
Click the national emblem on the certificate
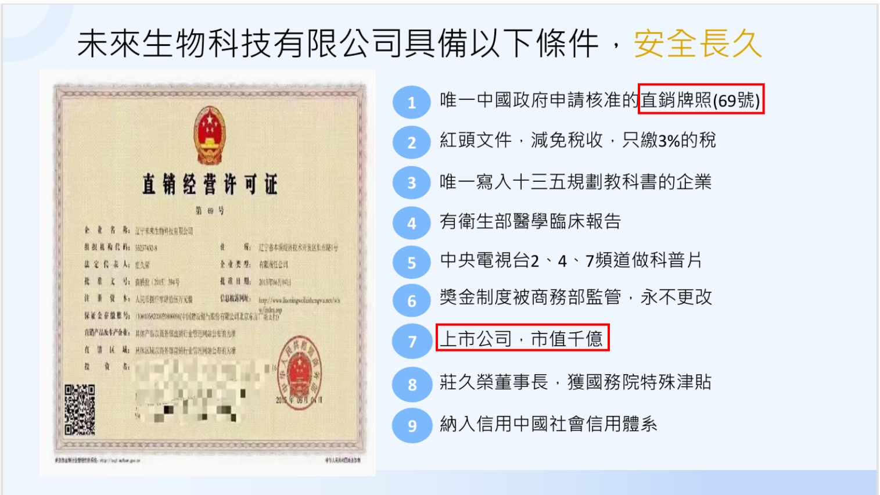(x=209, y=135)
